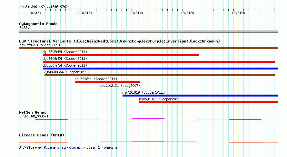Select the DGV Structural Variants track title
Image resolution: width=287 pixels, height=157 pixels.
coord(119,41)
